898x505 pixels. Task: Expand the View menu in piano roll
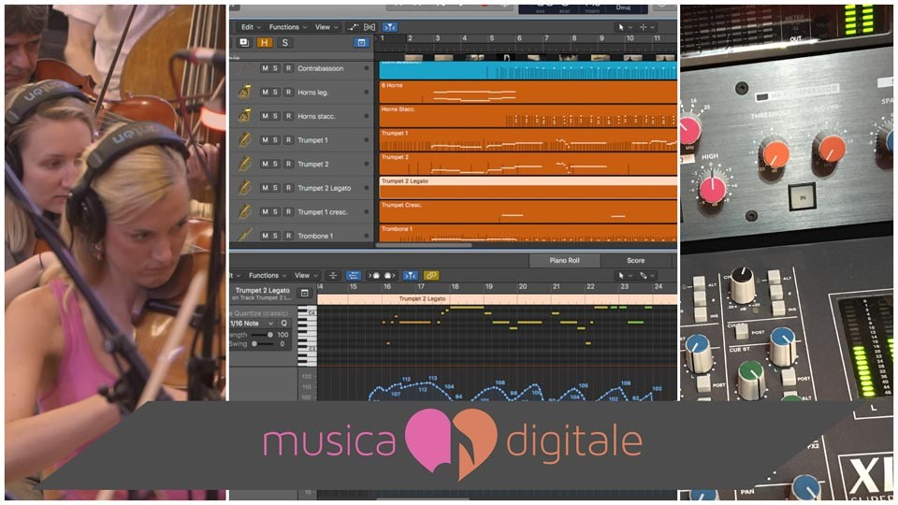point(303,276)
